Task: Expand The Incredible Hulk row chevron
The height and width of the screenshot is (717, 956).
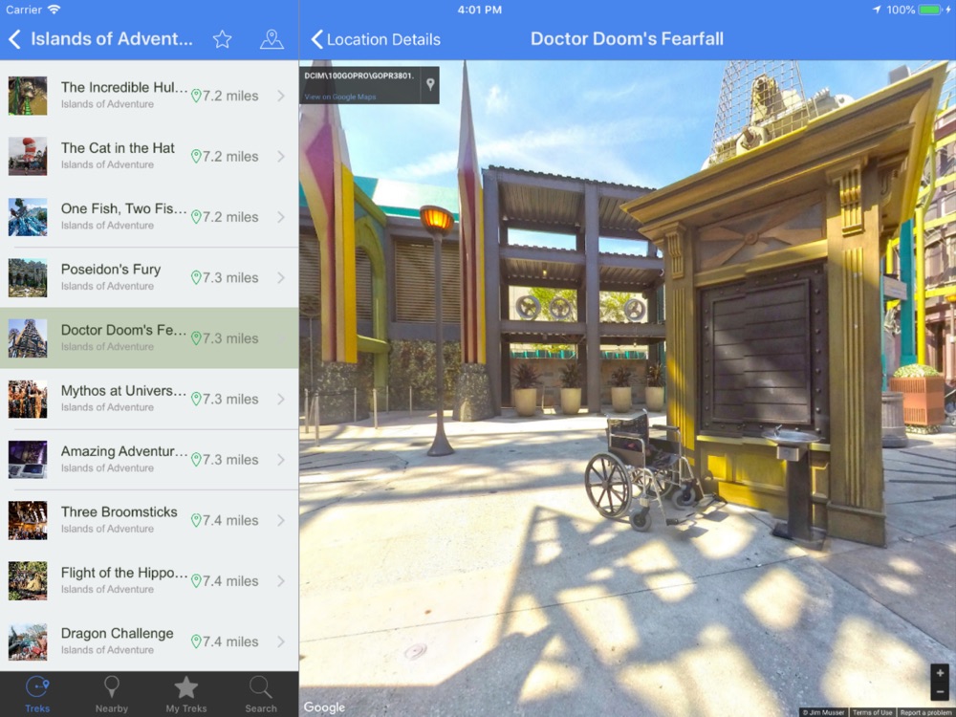Action: coord(281,96)
